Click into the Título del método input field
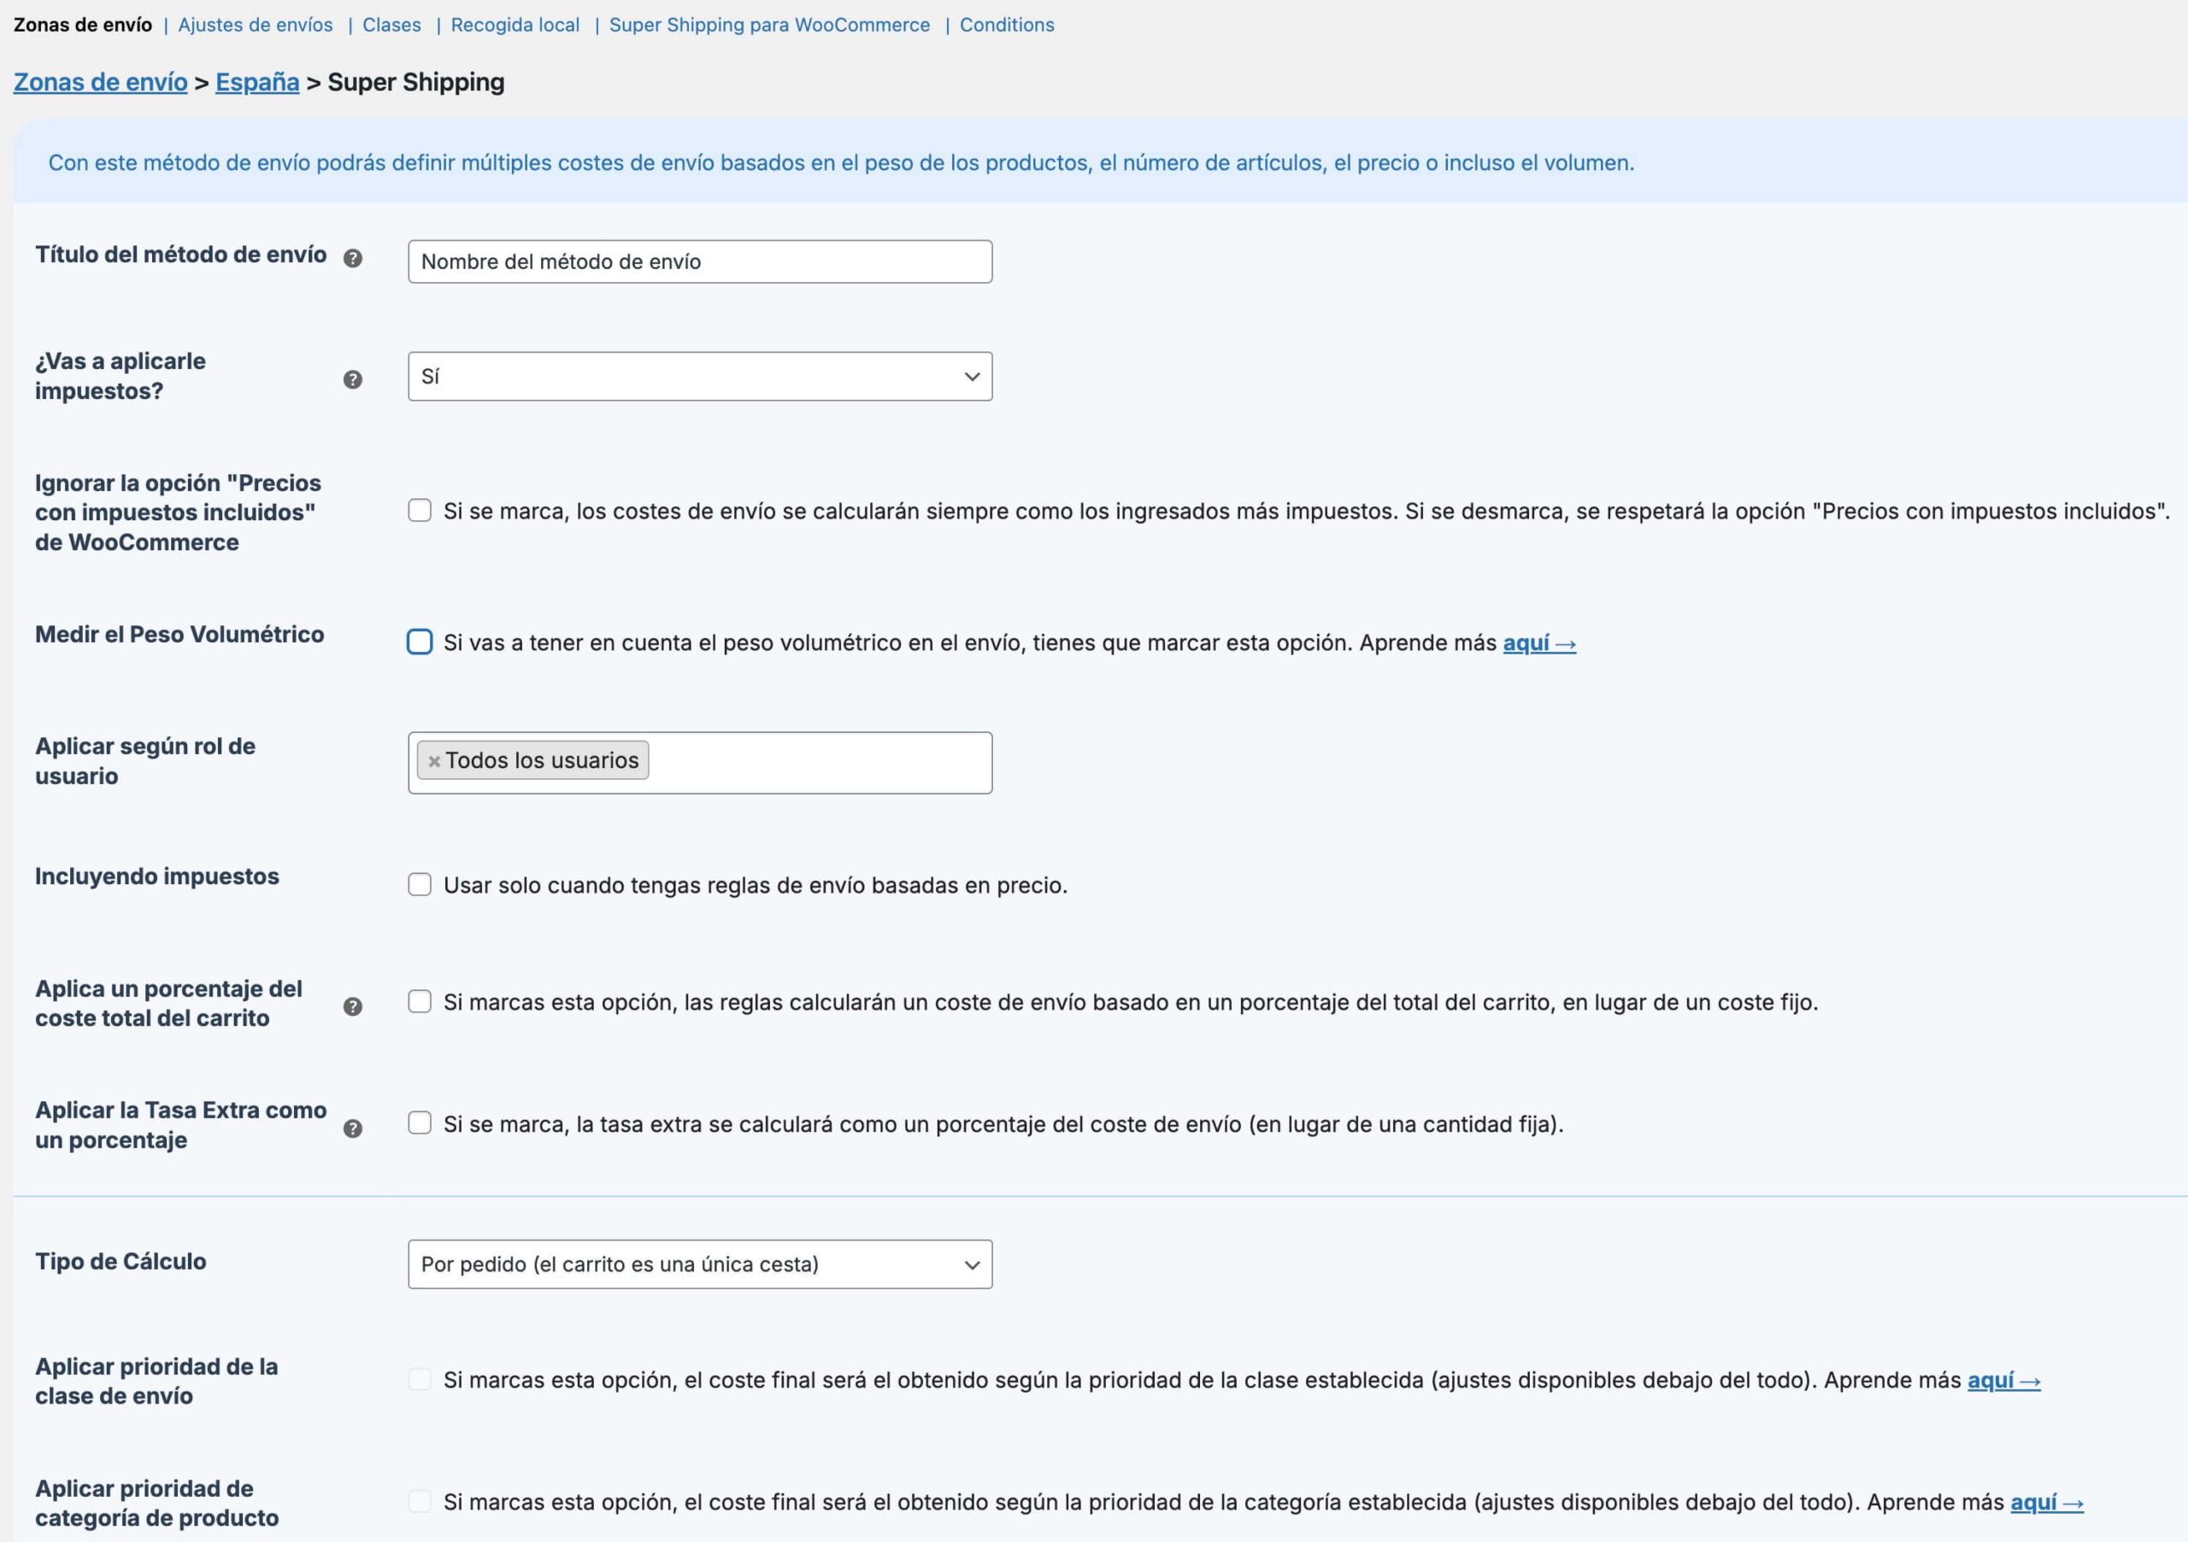Viewport: 2188px width, 1542px height. [699, 262]
